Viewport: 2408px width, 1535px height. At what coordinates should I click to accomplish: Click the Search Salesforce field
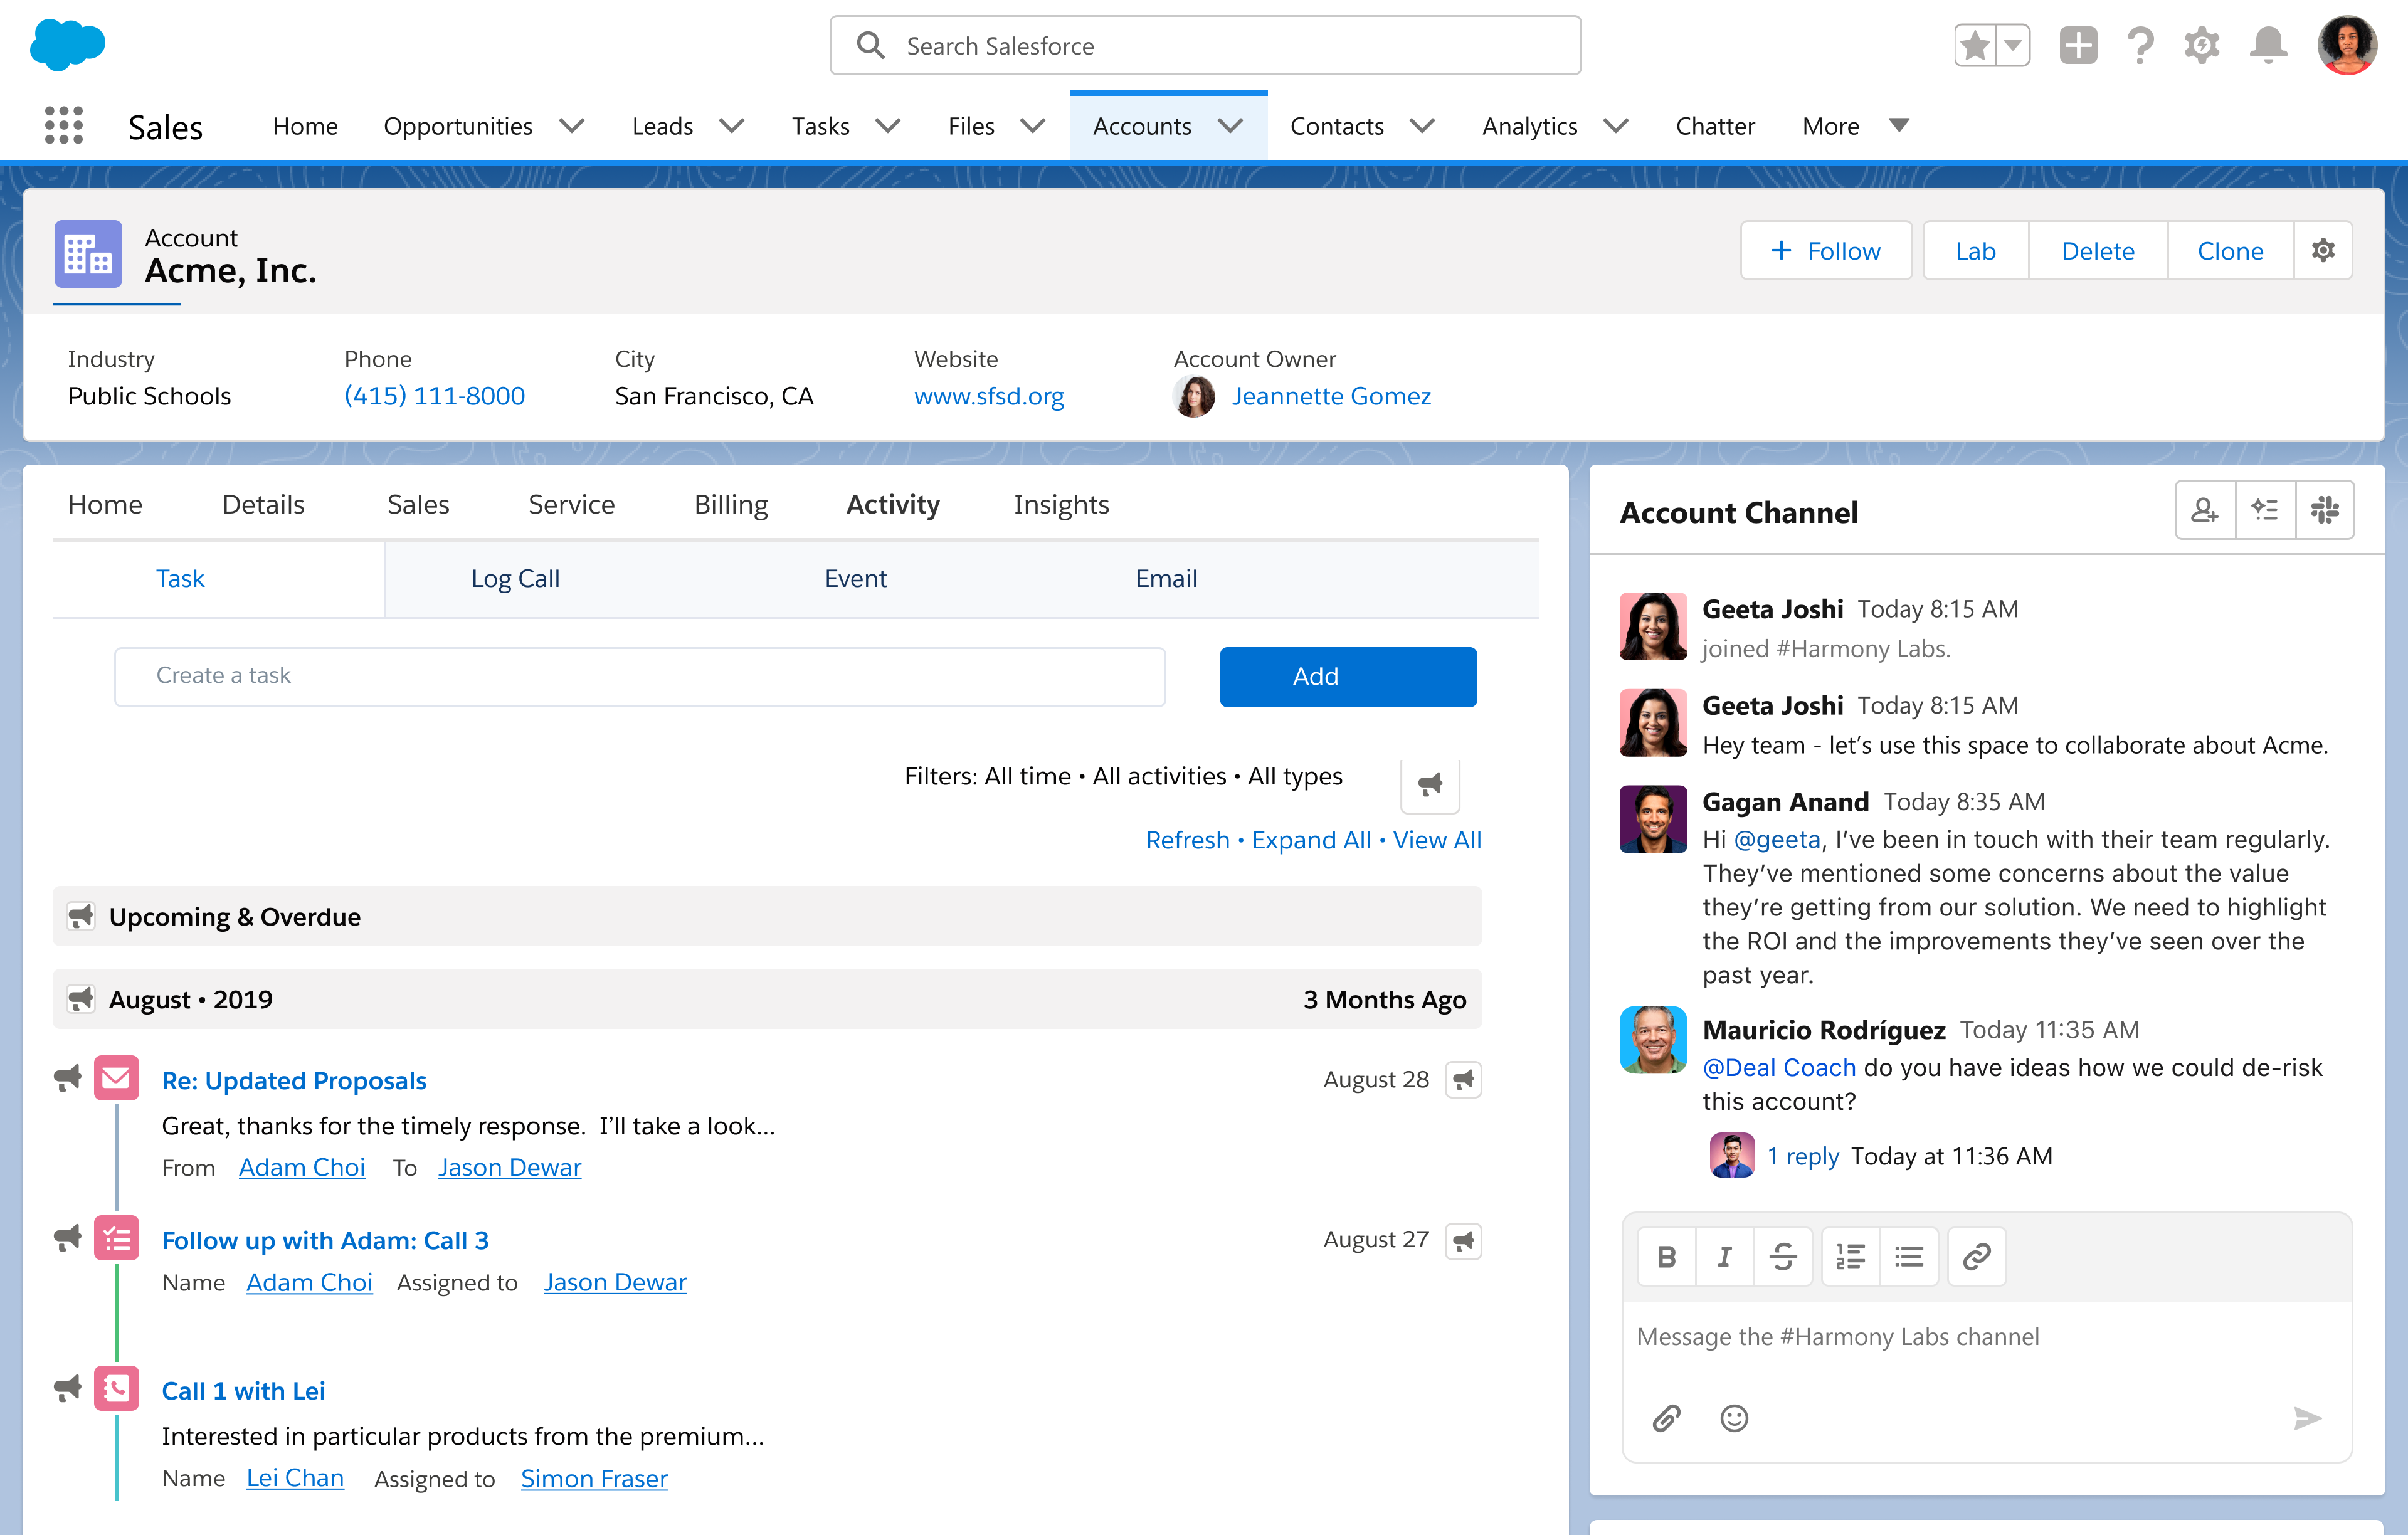pyautogui.click(x=1205, y=46)
